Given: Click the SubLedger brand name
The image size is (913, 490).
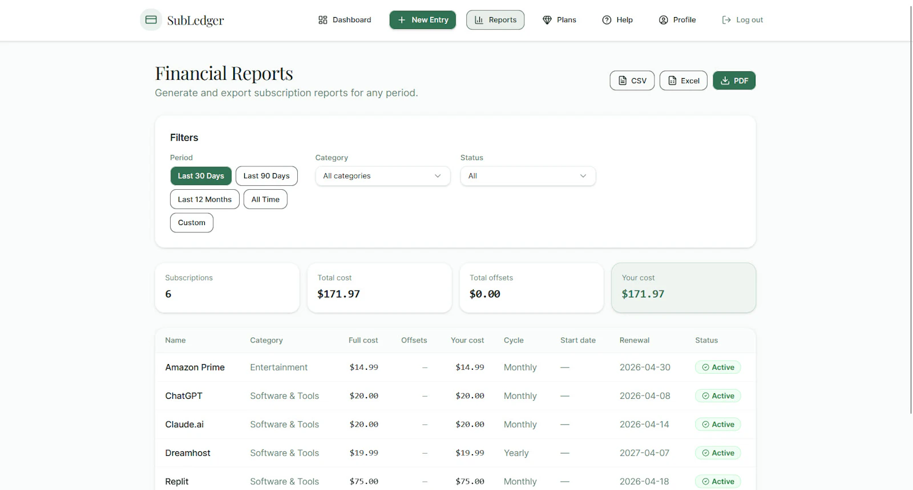Looking at the screenshot, I should 195,21.
